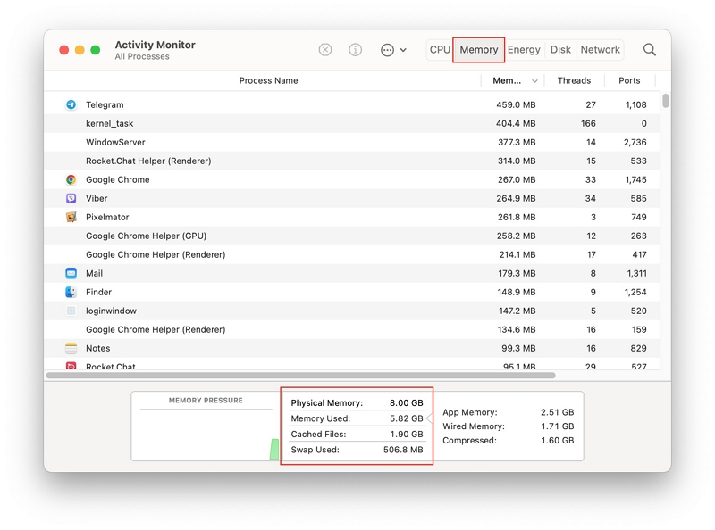The width and height of the screenshot is (715, 530).
Task: Open the process Info (i) icon
Action: click(x=355, y=50)
